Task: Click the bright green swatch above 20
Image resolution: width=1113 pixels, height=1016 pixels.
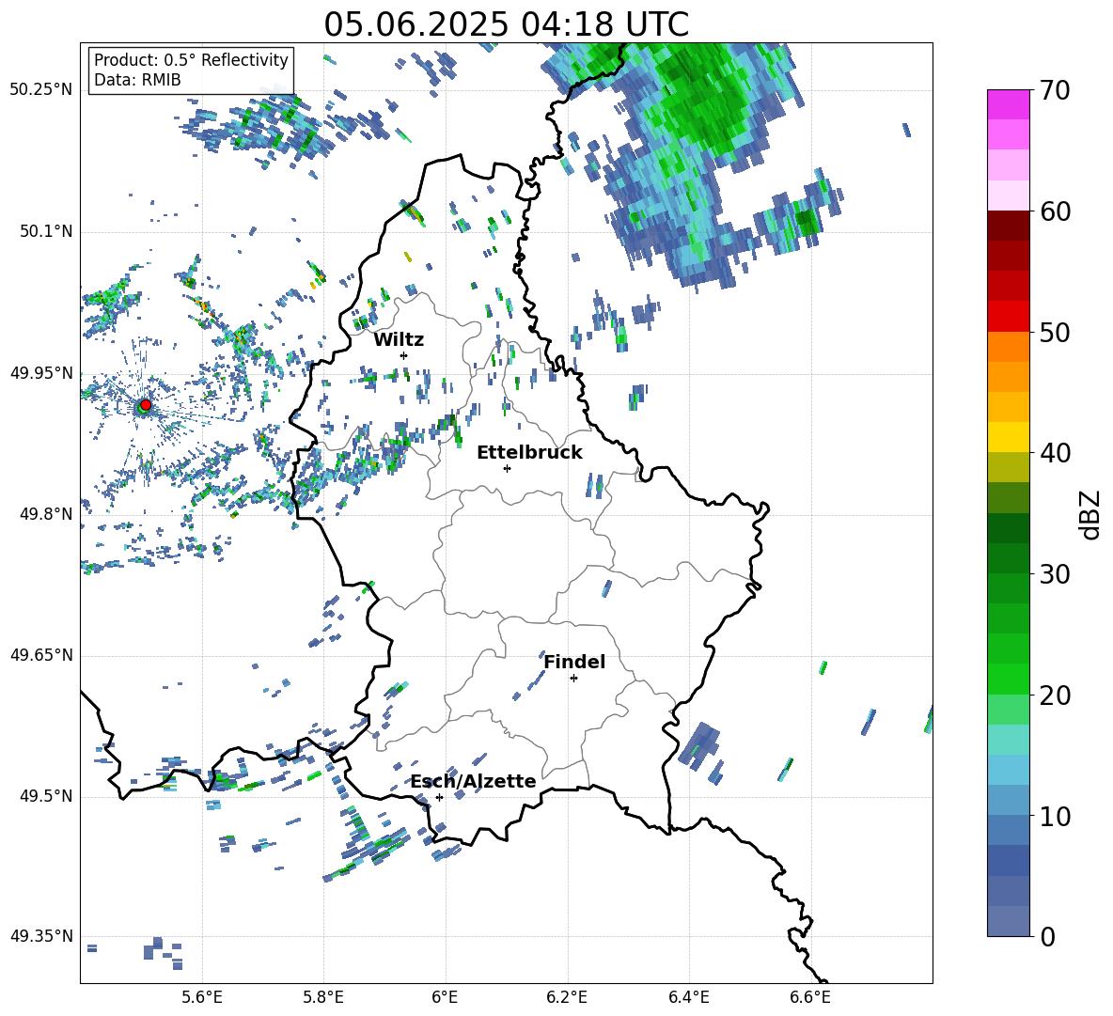Action: [x=1008, y=679]
